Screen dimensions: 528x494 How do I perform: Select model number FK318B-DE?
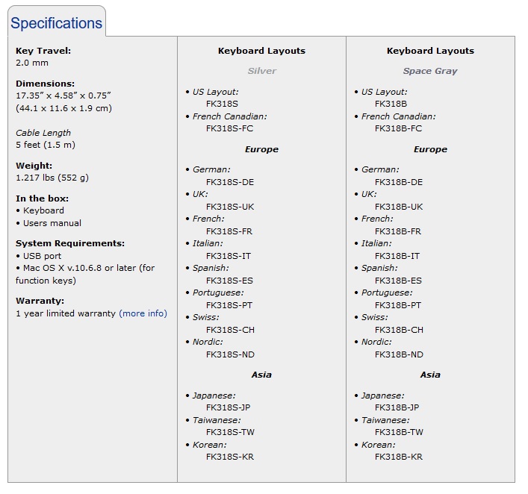click(x=398, y=182)
